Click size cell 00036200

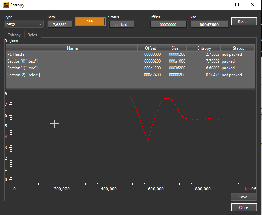177,68
